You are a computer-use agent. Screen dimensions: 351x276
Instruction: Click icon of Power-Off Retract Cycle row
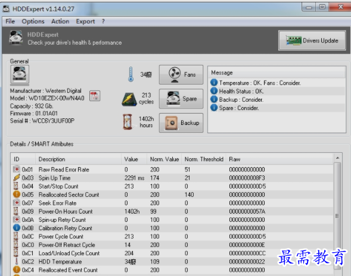pyautogui.click(x=16, y=244)
